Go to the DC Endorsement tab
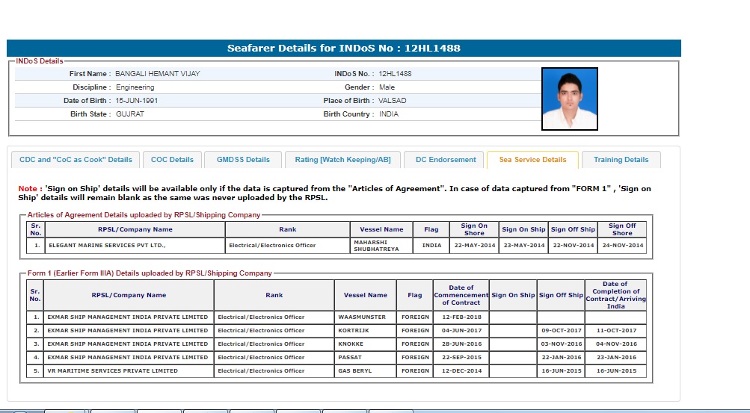 tap(446, 160)
